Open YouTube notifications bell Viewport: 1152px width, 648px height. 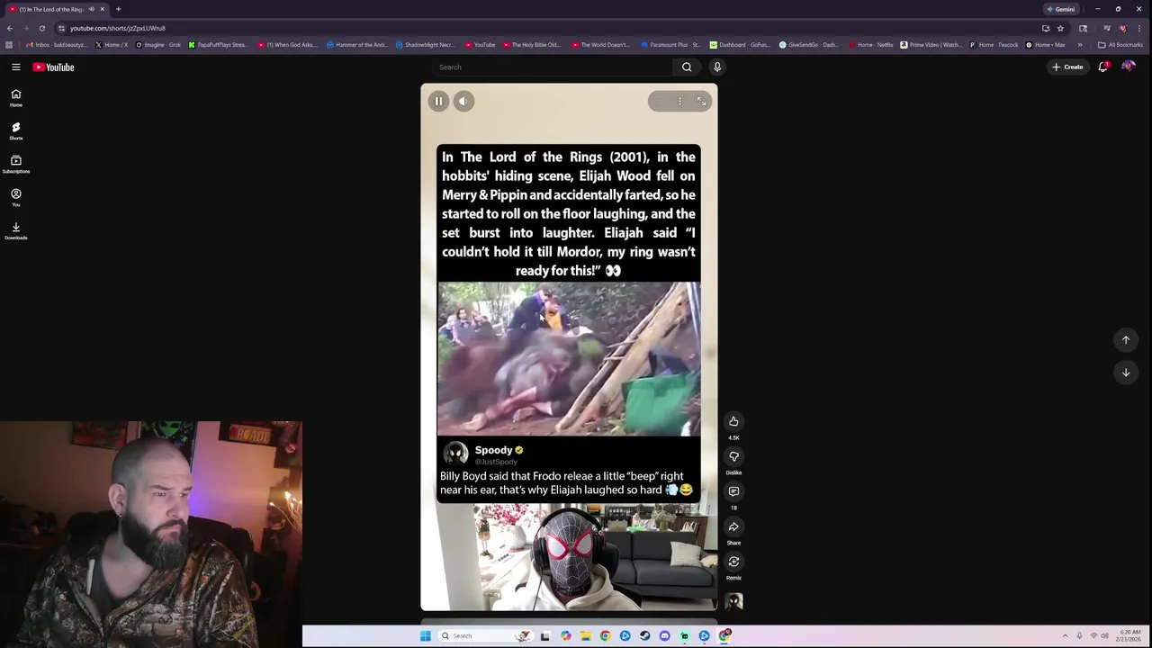click(x=1102, y=67)
